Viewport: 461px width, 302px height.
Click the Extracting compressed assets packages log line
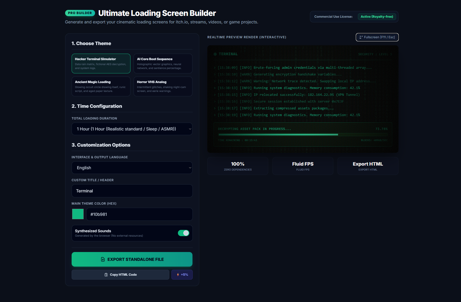tap(274, 108)
